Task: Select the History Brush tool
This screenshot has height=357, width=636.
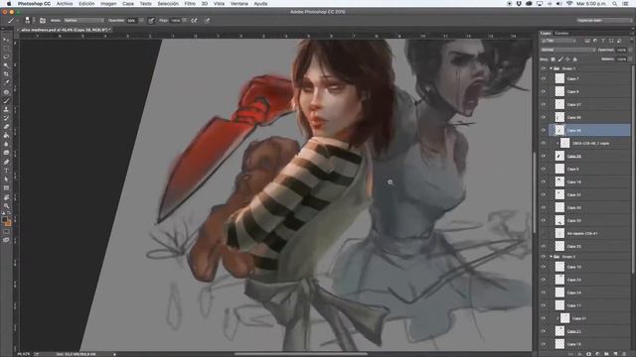Action: click(x=6, y=118)
